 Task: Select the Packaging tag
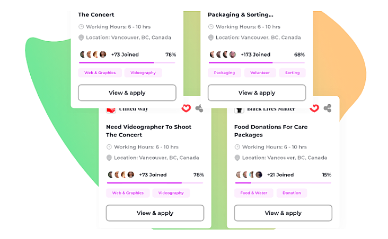click(x=224, y=72)
